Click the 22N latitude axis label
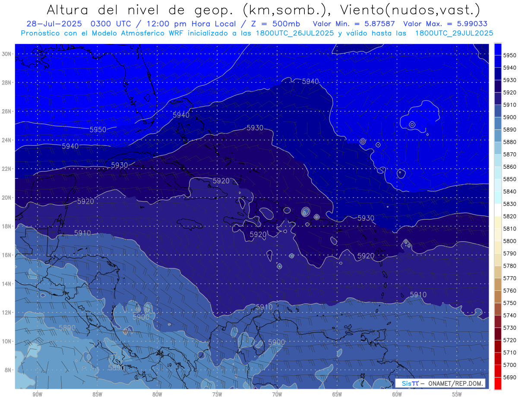Screen dimensions: 518x400 point(6,169)
